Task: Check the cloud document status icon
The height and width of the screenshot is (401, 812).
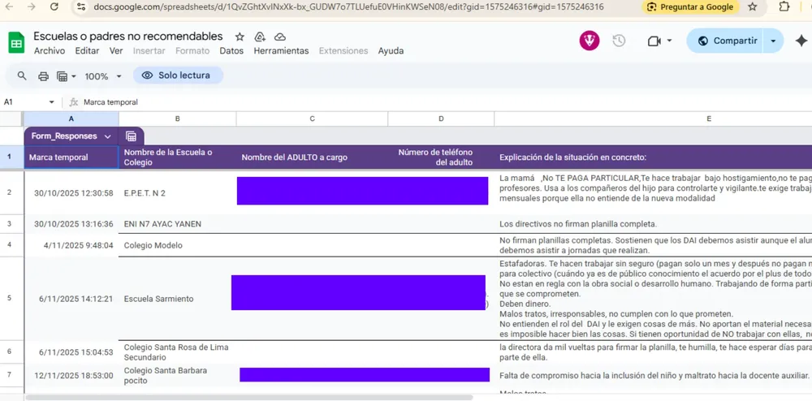Action: point(279,37)
